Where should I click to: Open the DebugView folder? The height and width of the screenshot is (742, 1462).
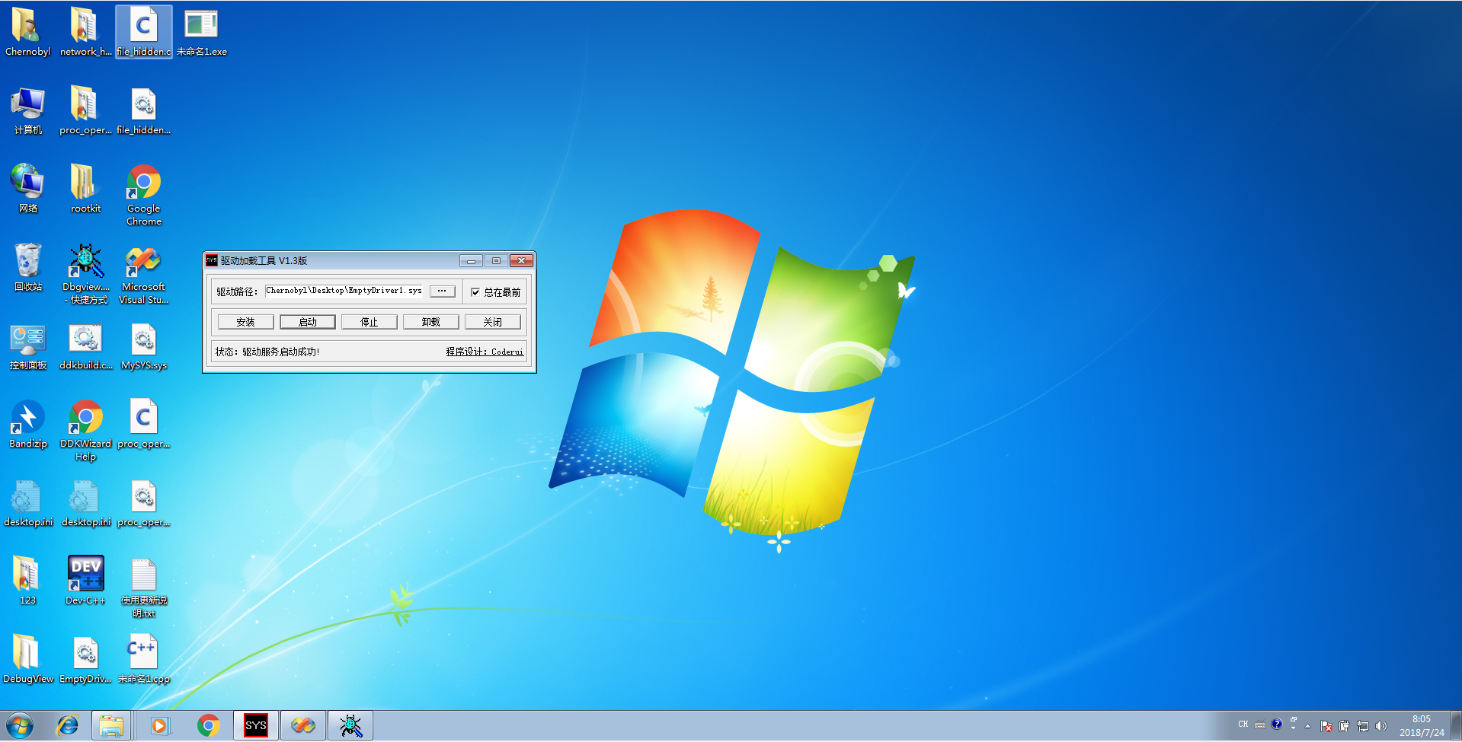[x=27, y=659]
